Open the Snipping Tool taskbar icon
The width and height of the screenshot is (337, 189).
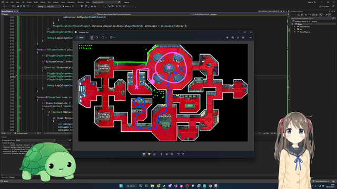216,186
